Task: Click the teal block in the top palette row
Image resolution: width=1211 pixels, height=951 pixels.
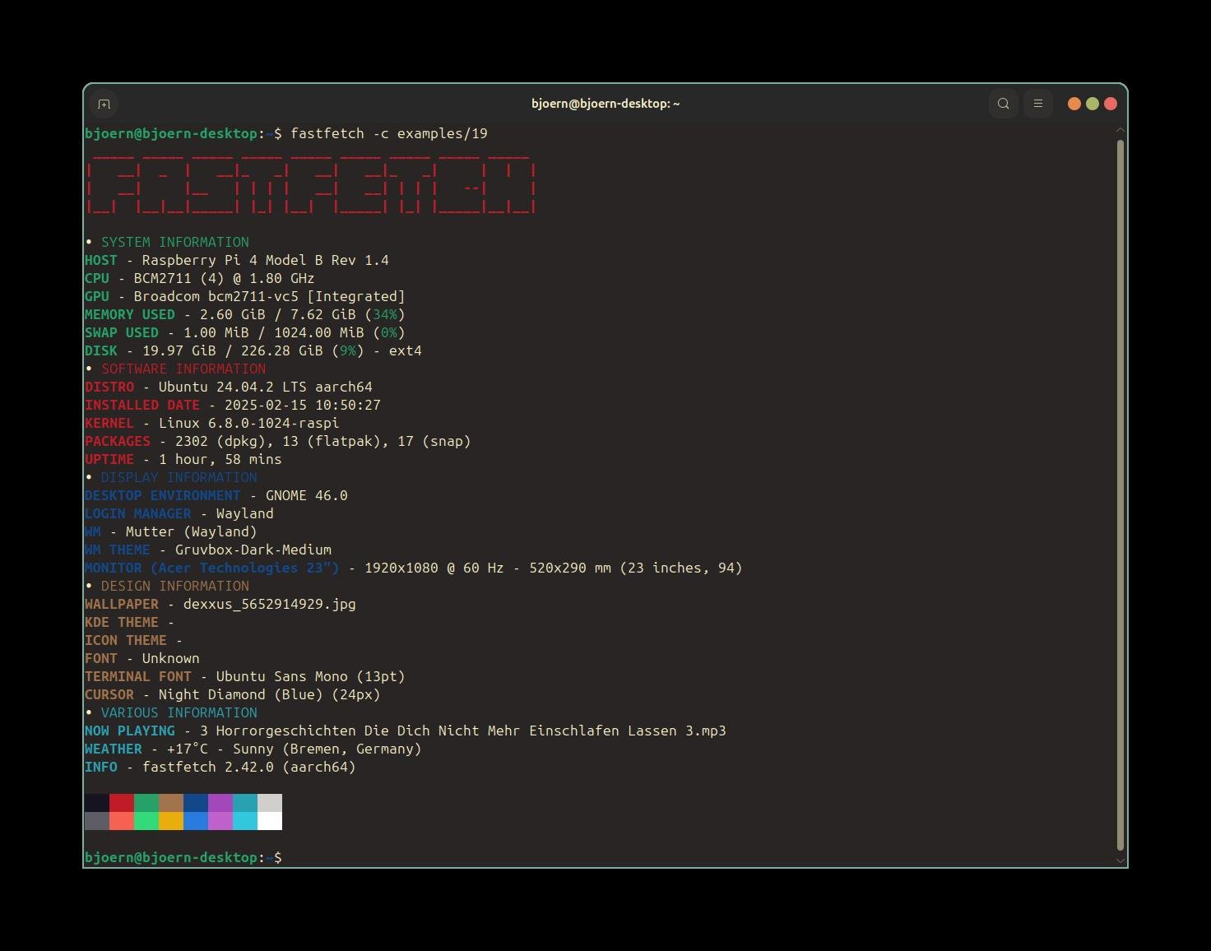Action: [245, 803]
